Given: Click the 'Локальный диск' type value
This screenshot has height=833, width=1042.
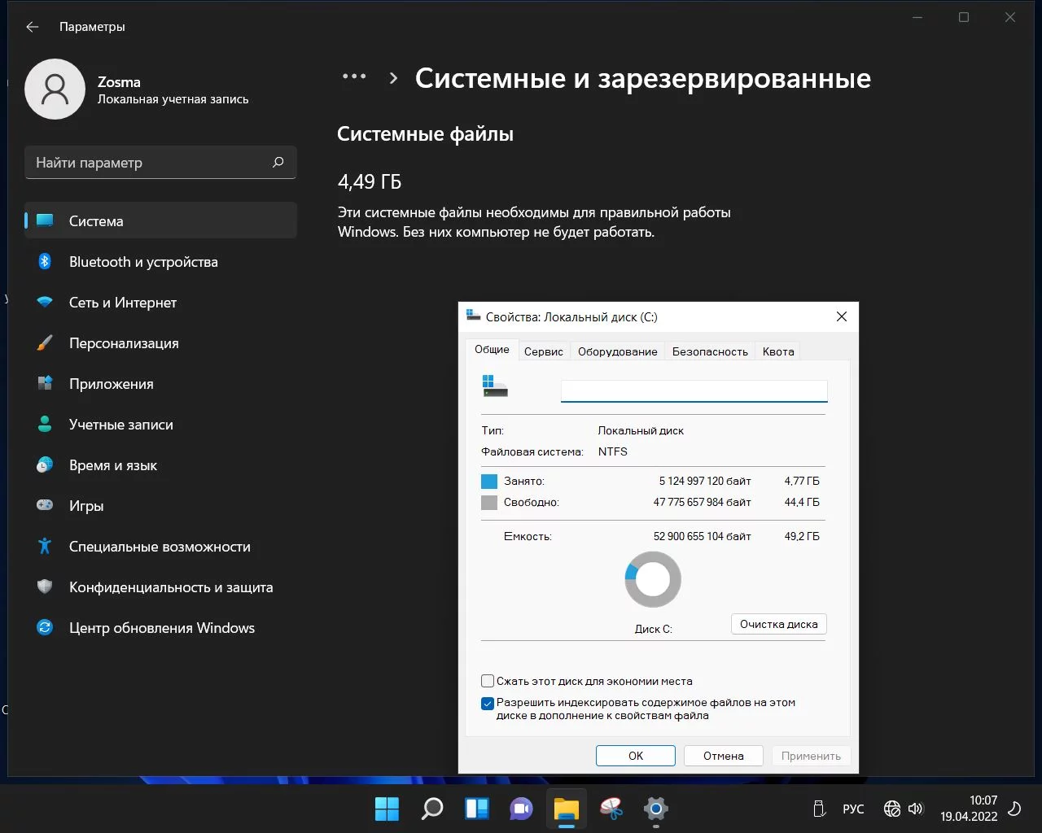Looking at the screenshot, I should point(641,430).
